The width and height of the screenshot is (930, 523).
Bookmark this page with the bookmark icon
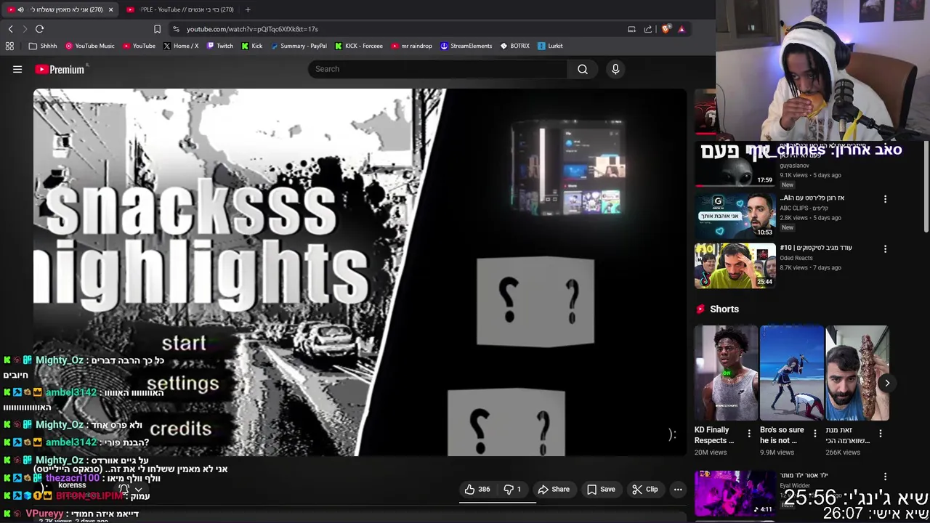click(157, 29)
